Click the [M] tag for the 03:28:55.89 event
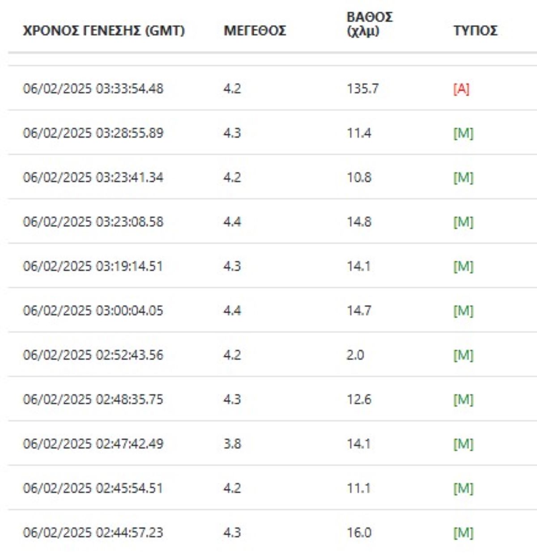537x555 pixels. coord(463,133)
